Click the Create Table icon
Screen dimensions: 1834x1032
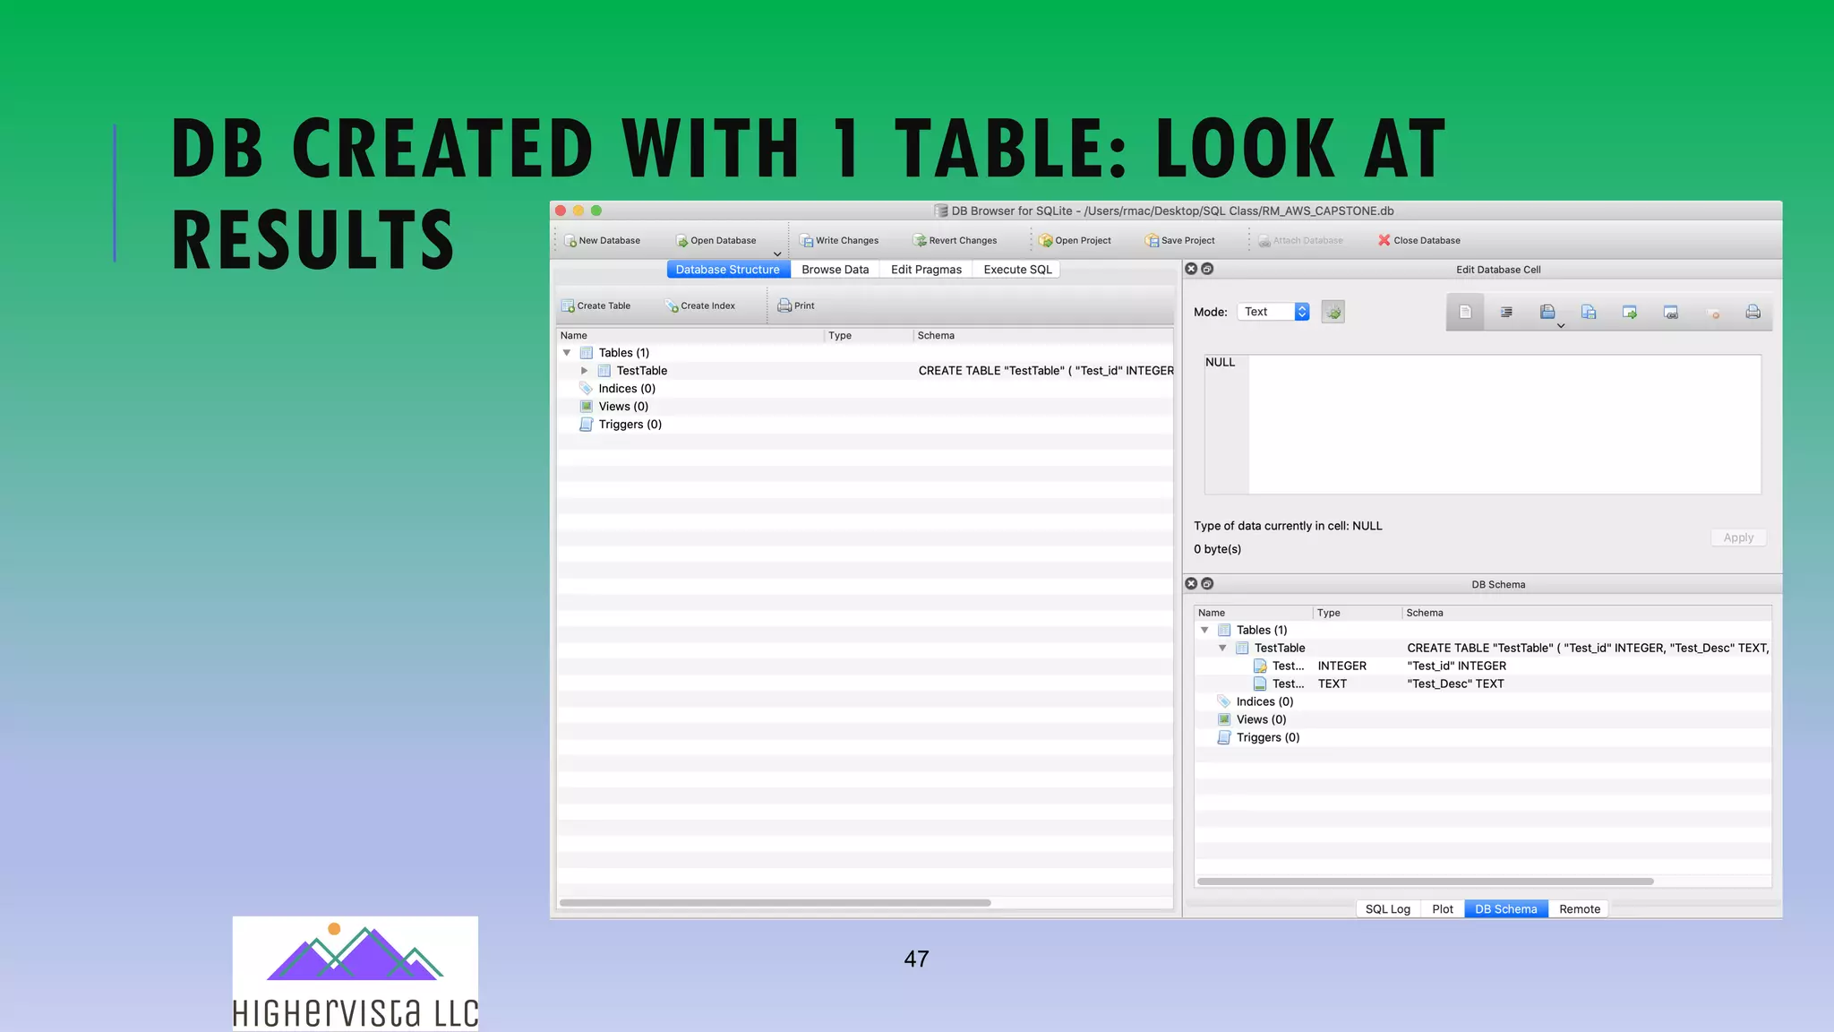coord(568,306)
